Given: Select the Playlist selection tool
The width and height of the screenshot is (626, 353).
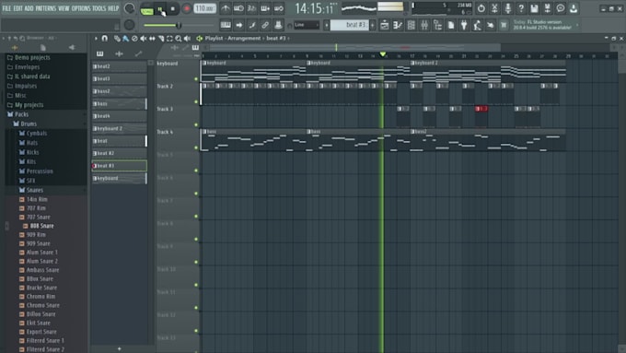Looking at the screenshot, I should pos(169,39).
